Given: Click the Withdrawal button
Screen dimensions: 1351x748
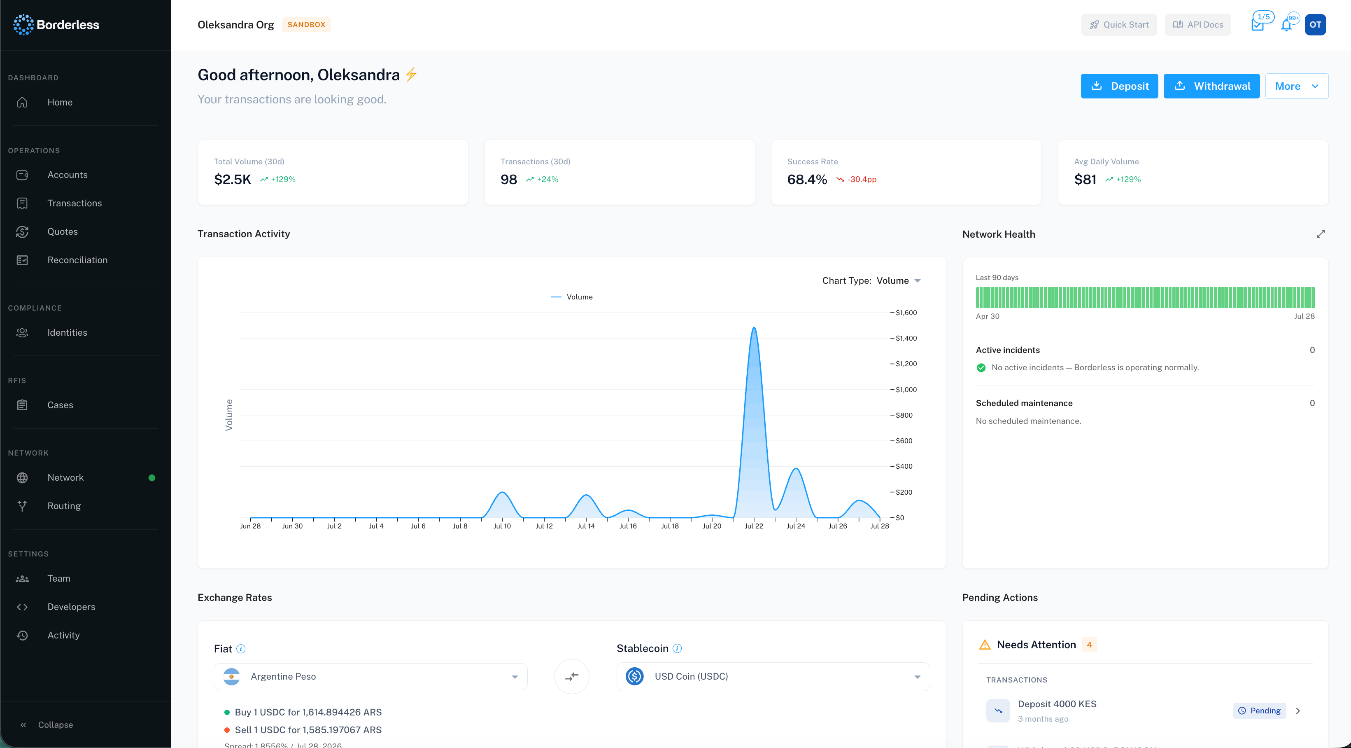Looking at the screenshot, I should [1211, 86].
